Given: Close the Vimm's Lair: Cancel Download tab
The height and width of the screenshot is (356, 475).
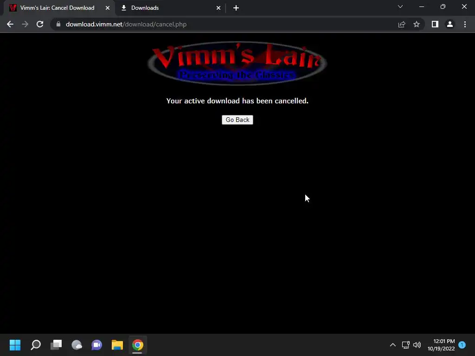Looking at the screenshot, I should point(108,8).
